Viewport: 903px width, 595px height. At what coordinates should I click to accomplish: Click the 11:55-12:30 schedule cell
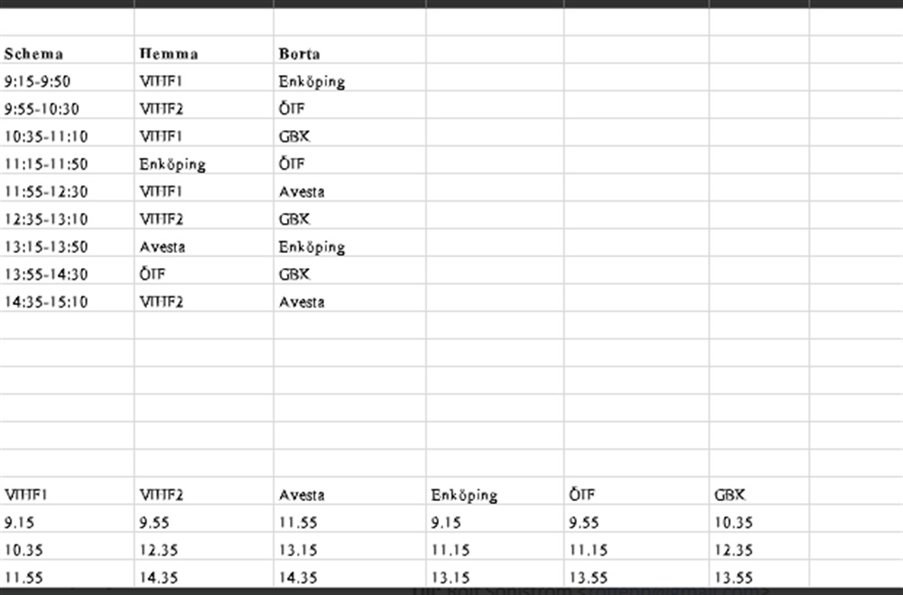[x=45, y=191]
